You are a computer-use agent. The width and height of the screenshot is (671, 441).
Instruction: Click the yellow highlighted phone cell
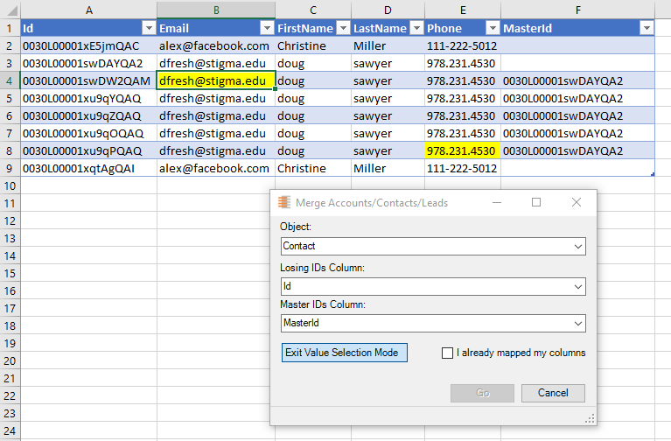pos(462,151)
